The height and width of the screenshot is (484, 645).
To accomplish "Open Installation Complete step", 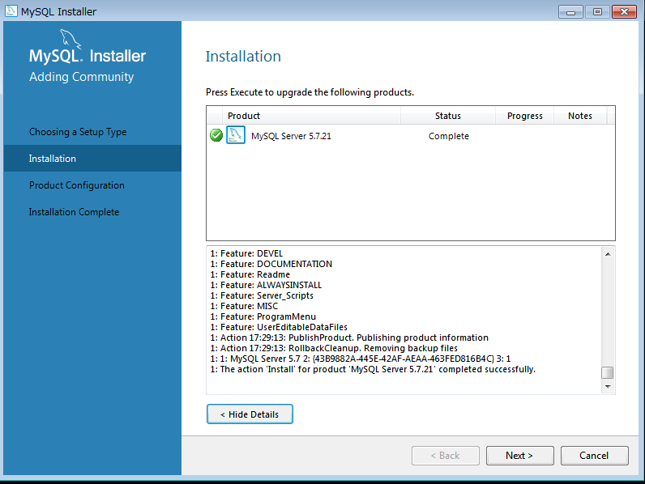I will [x=74, y=212].
